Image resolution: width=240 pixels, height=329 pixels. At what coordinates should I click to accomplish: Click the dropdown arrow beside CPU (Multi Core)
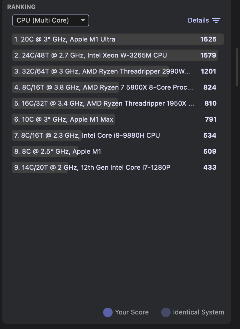(x=83, y=20)
